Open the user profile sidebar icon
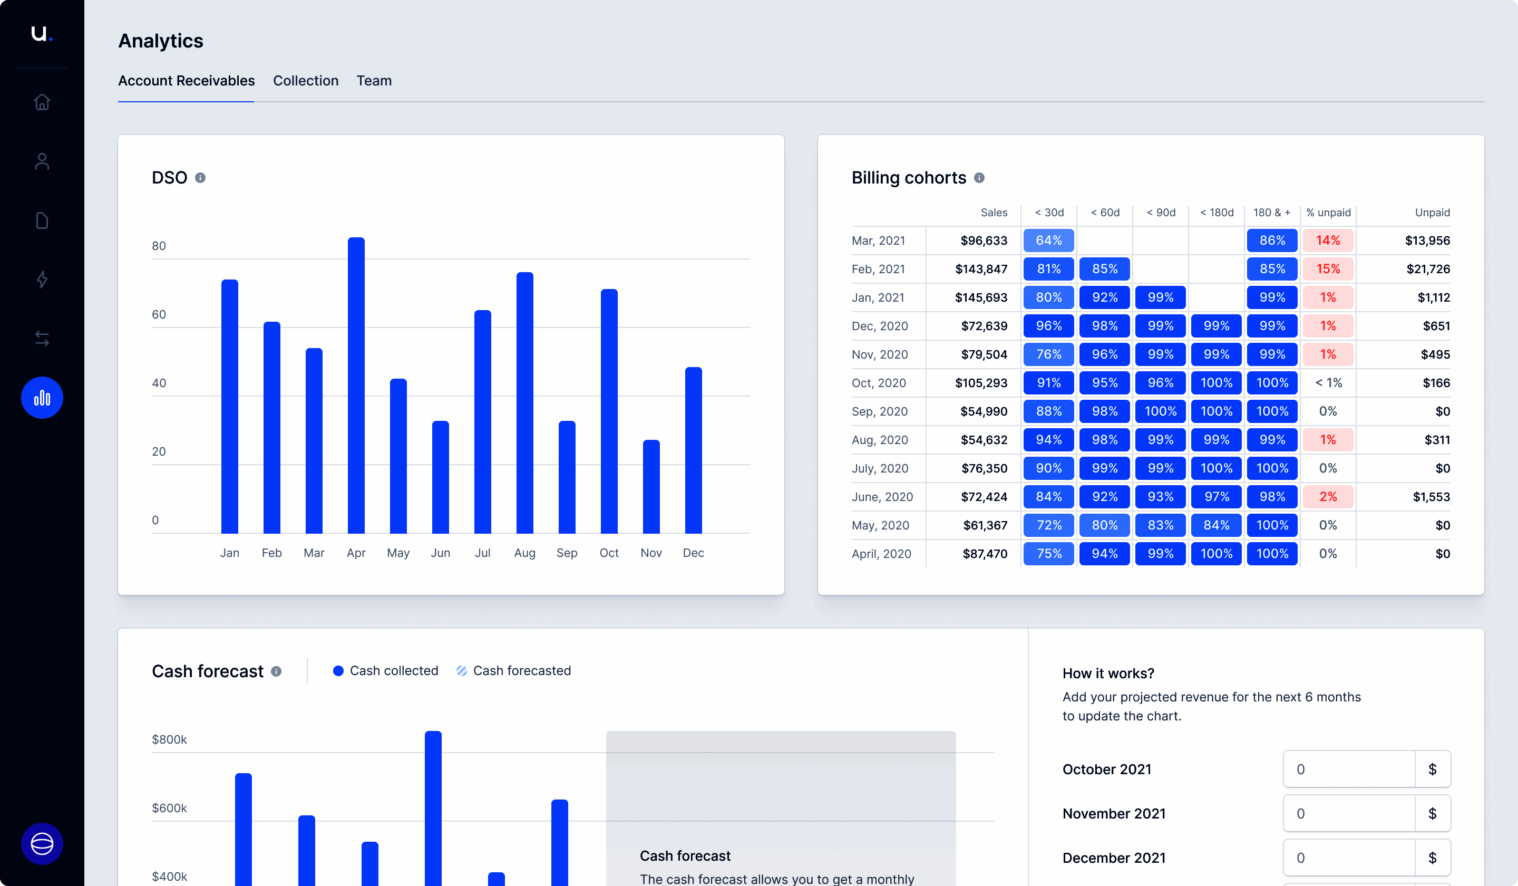Viewport: 1518px width, 886px height. (42, 161)
